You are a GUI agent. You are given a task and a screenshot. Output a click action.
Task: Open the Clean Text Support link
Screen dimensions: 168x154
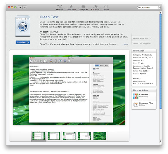pyautogui.click(x=142, y=43)
